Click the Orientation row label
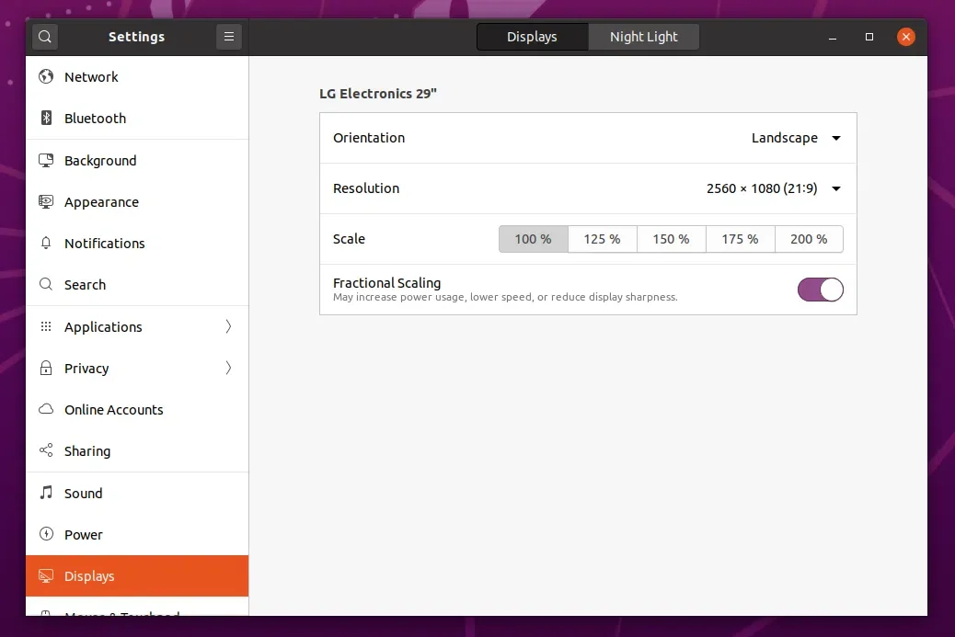 [x=369, y=138]
